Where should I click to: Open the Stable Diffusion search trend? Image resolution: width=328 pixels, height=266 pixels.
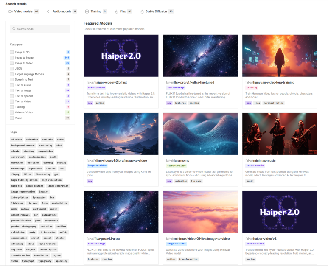pyautogui.click(x=157, y=11)
